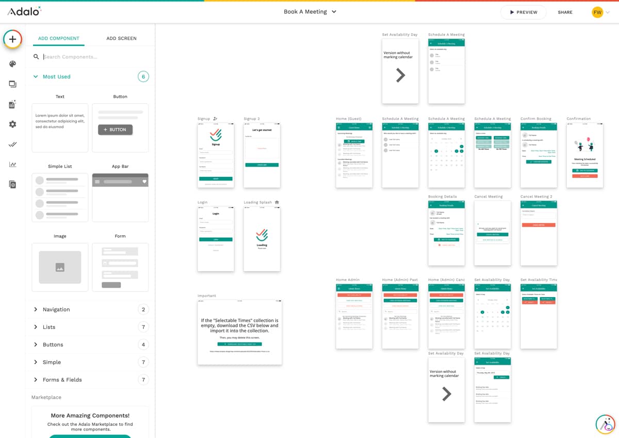Switch to the ADD SCREEN tab
619x438 pixels.
121,38
